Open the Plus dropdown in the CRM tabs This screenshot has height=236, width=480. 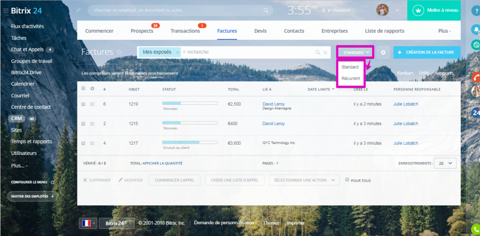pyautogui.click(x=445, y=31)
